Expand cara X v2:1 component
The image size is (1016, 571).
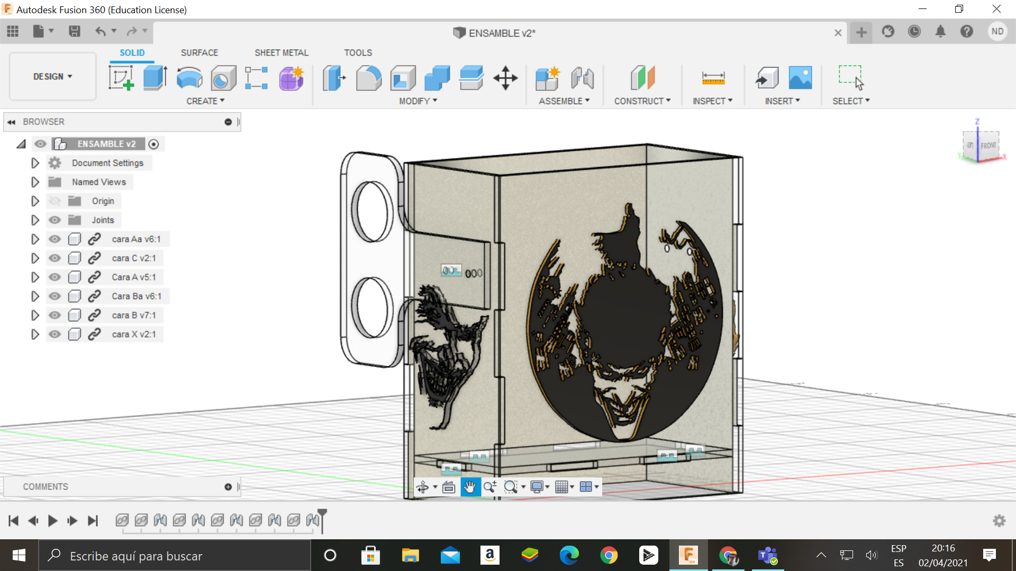point(35,334)
